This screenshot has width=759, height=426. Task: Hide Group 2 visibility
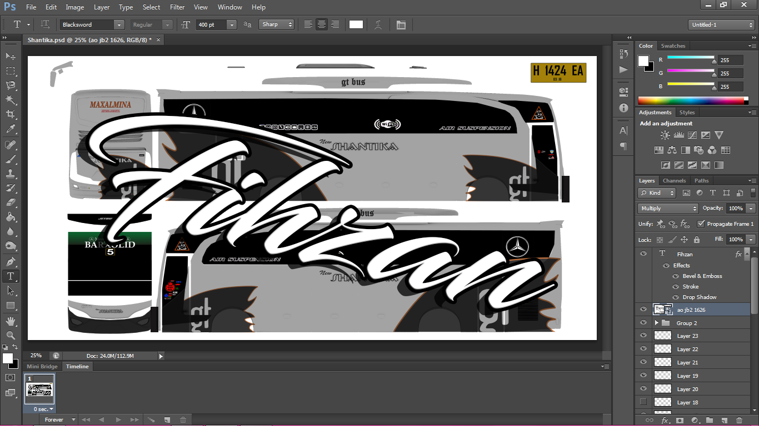(643, 323)
